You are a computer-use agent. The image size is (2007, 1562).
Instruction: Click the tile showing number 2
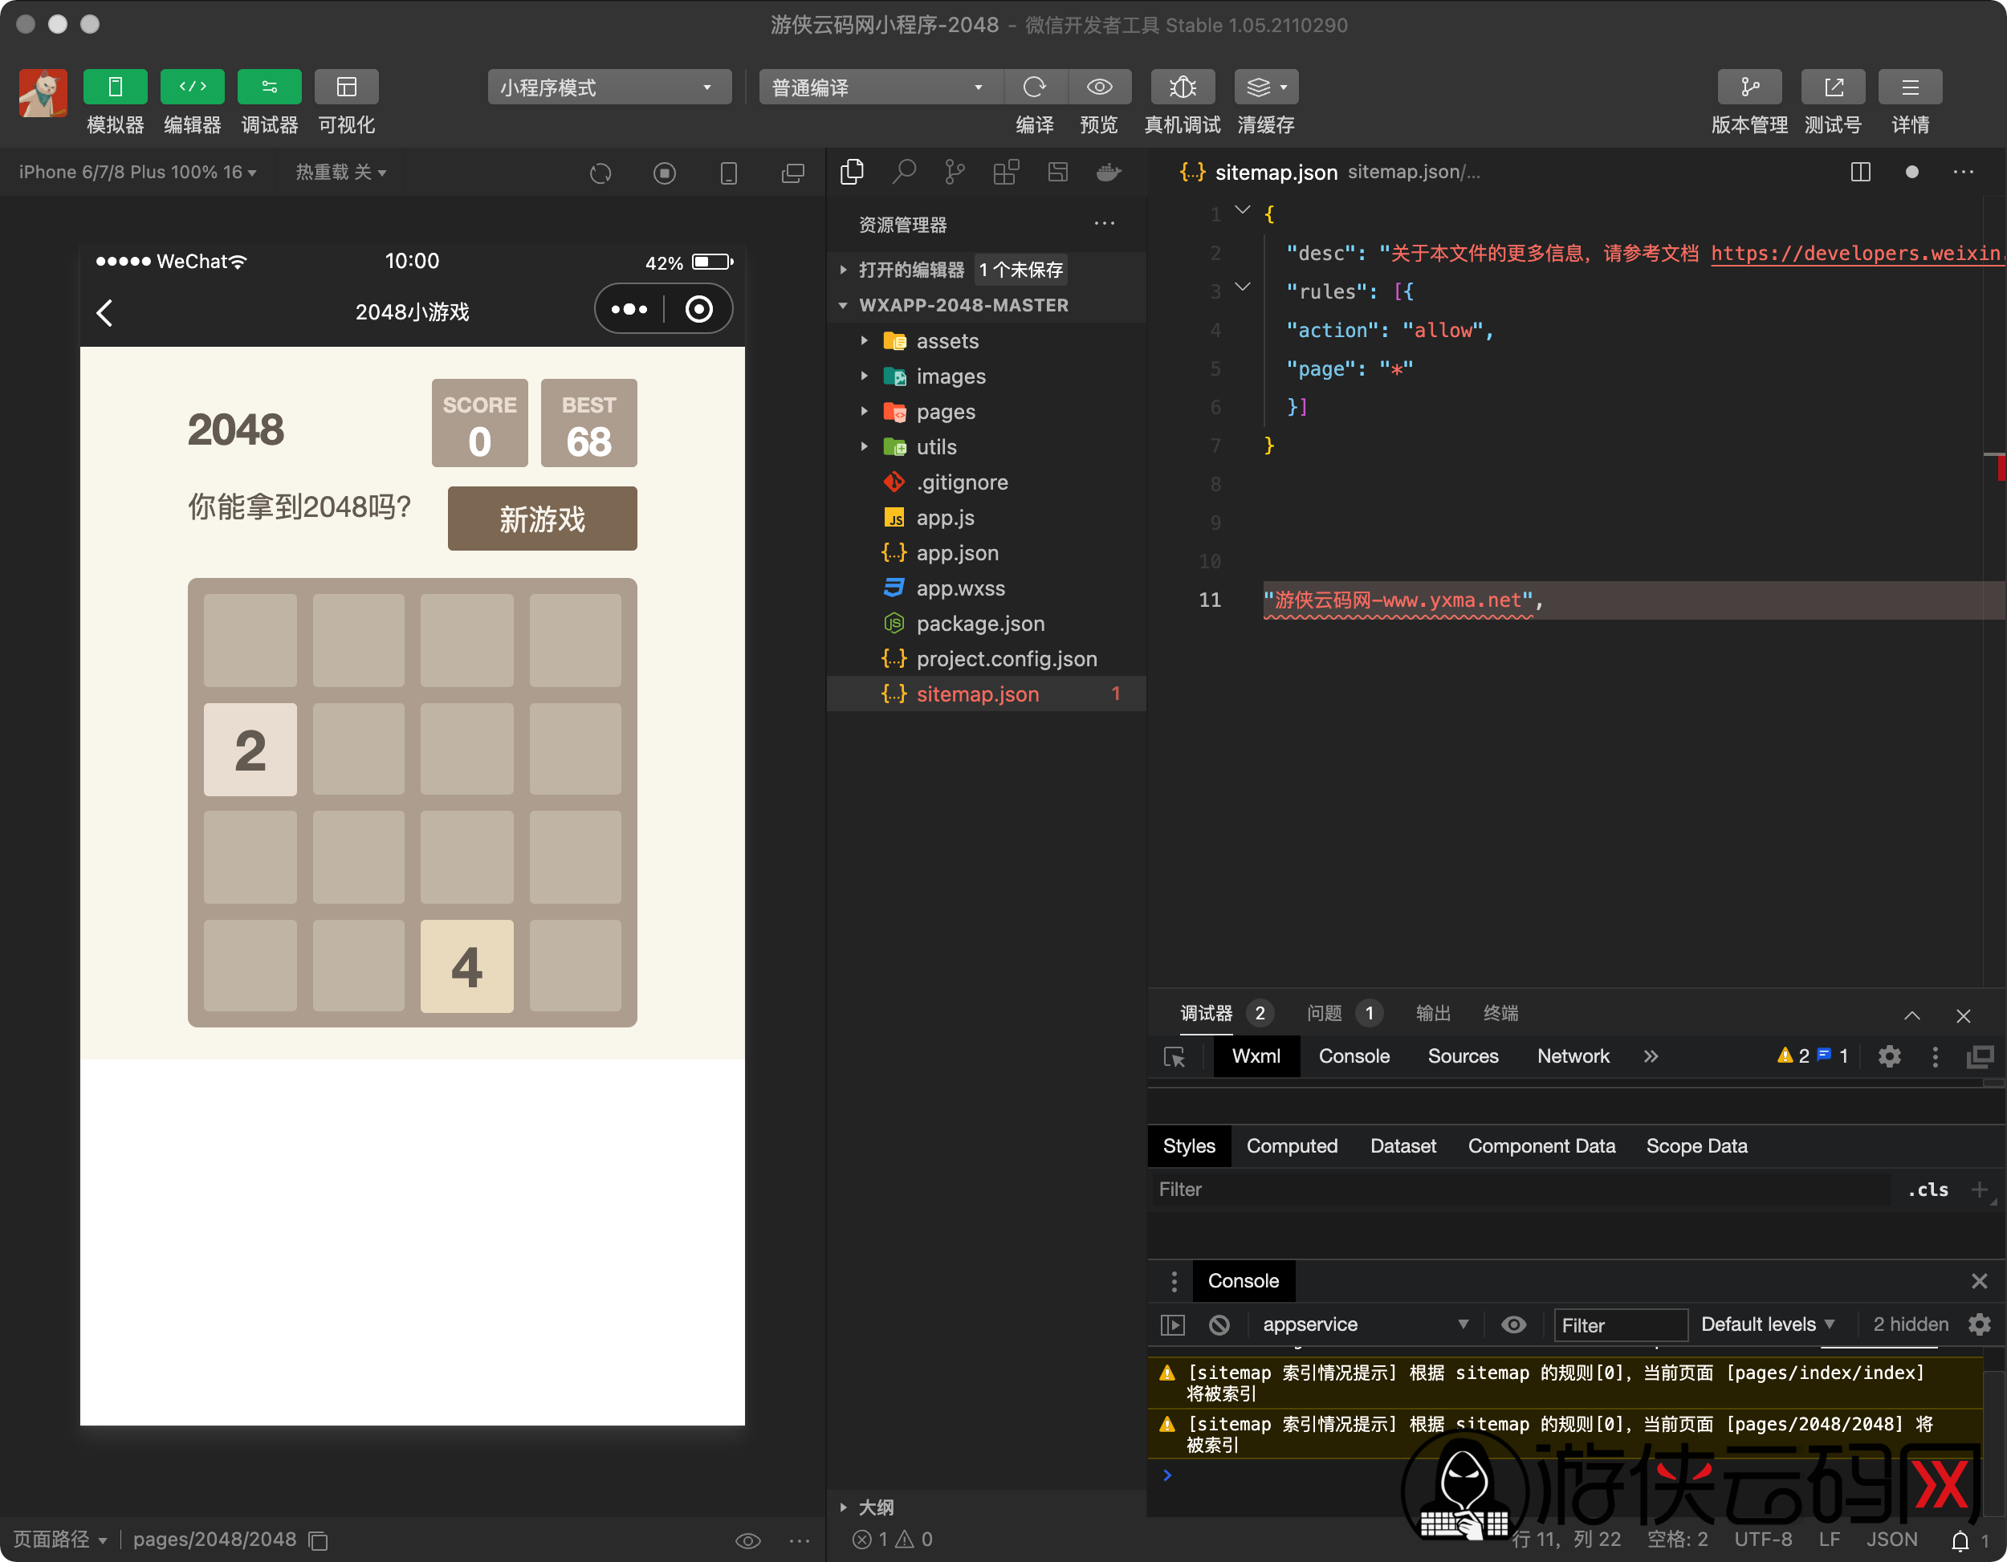click(x=250, y=749)
